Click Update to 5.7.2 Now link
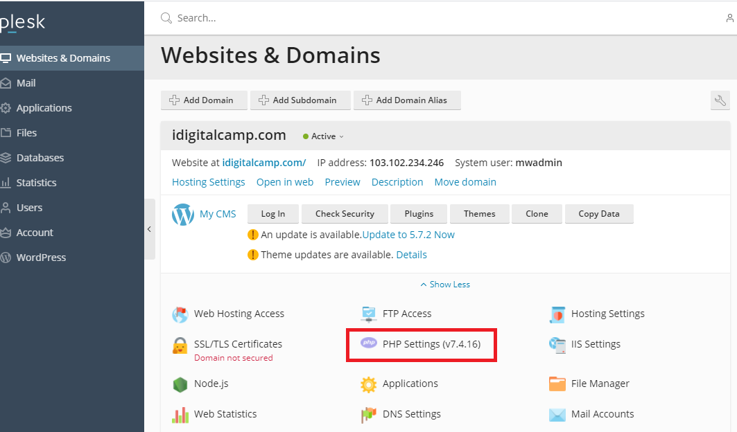Screen dimensions: 737x432 click(x=408, y=235)
